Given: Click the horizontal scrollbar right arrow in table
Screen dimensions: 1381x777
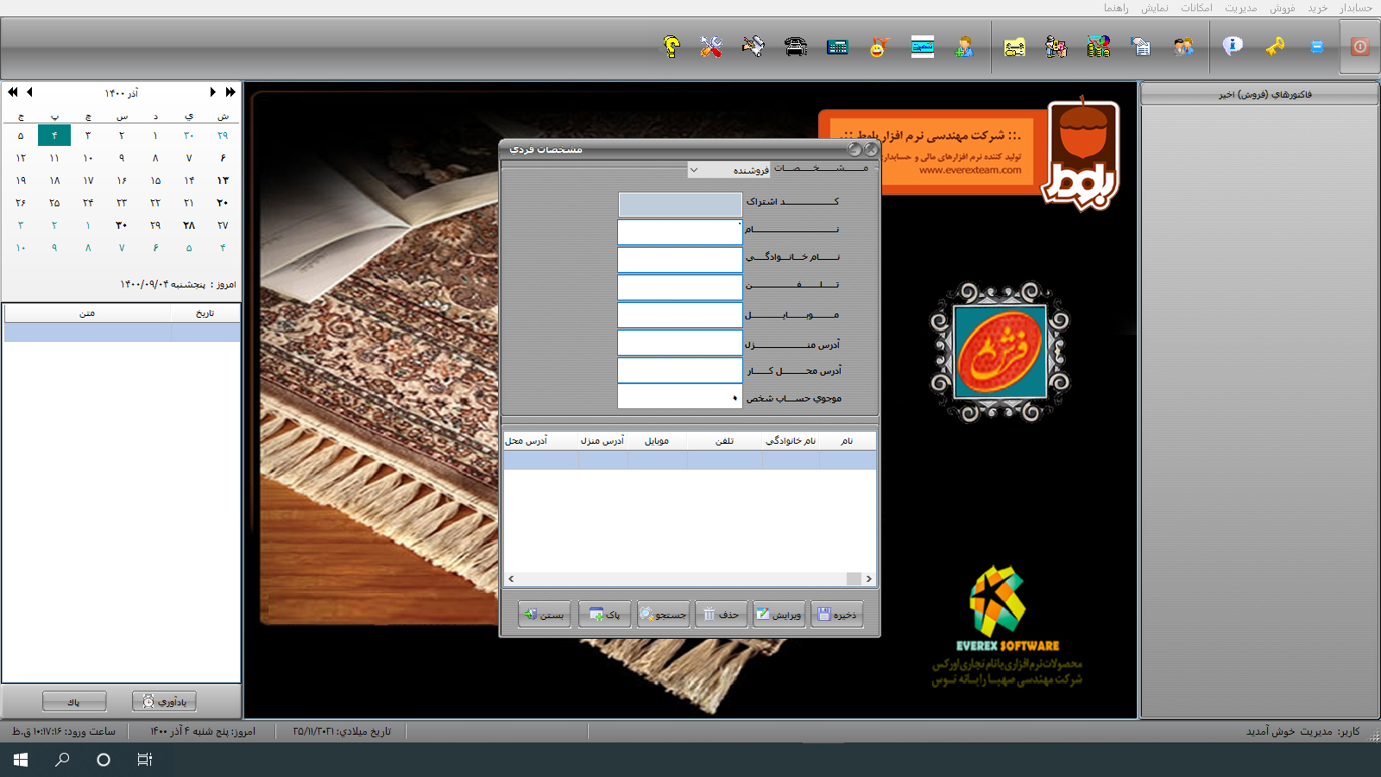Looking at the screenshot, I should click(x=868, y=579).
